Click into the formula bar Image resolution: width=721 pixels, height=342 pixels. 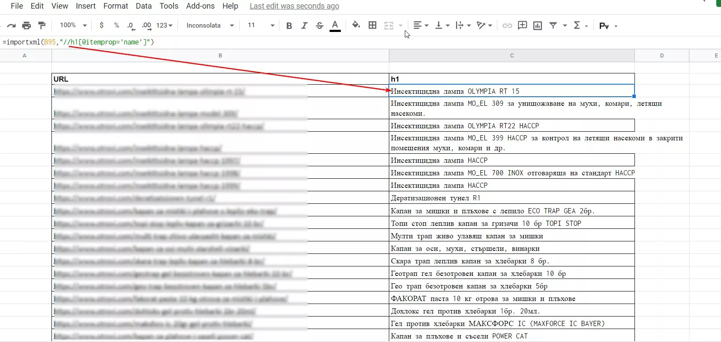(x=360, y=42)
